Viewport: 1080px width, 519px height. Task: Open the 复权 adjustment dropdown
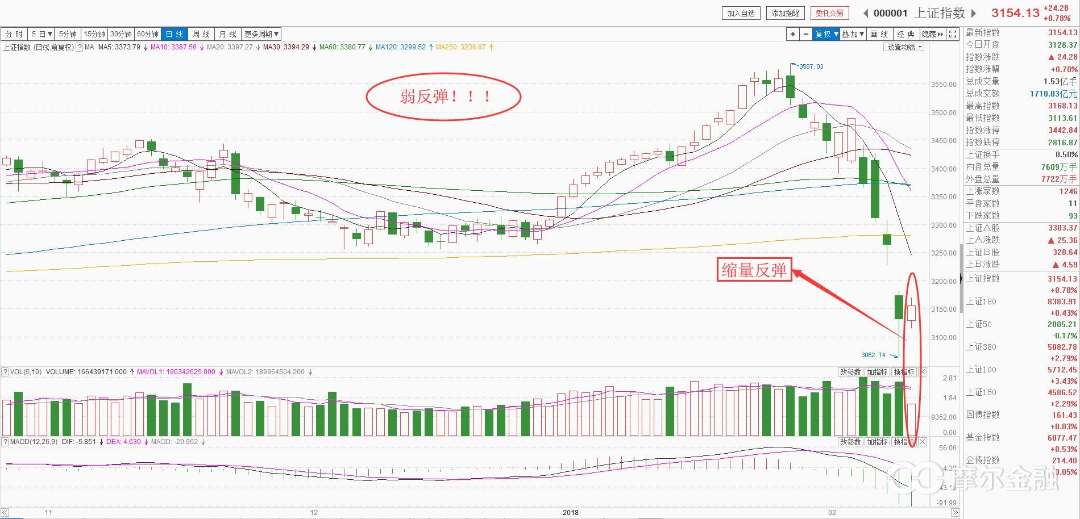[x=826, y=34]
